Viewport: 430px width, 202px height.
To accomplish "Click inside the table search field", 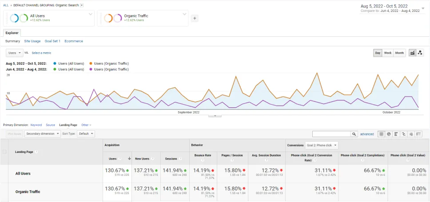I will (x=331, y=134).
